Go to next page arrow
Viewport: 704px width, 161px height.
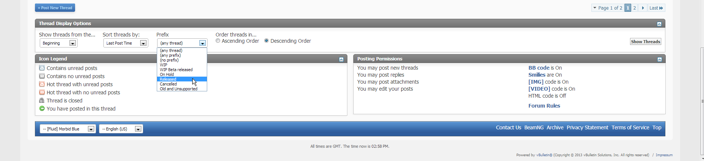(x=643, y=8)
